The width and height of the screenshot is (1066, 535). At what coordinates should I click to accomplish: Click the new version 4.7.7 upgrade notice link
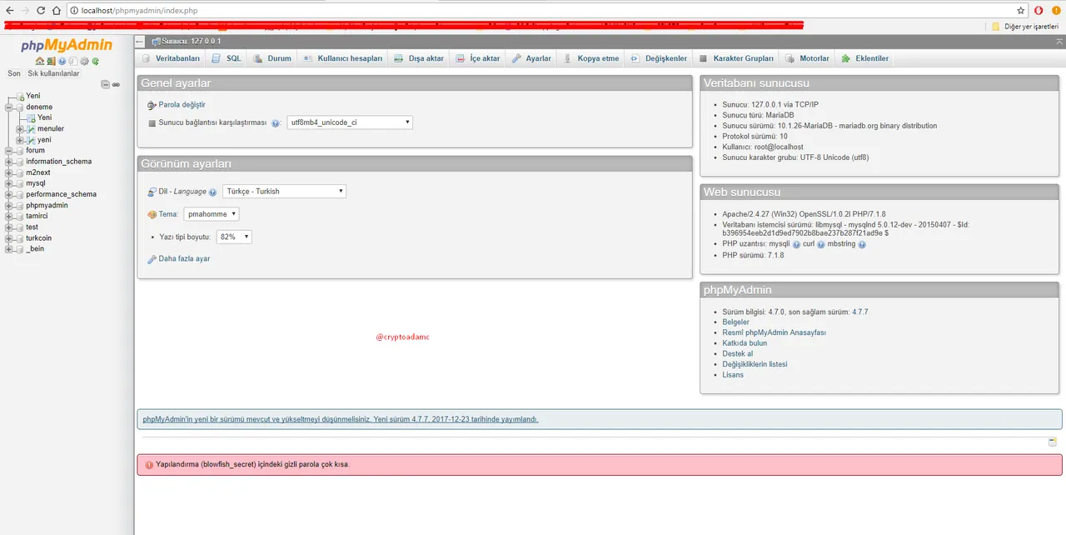[341, 419]
